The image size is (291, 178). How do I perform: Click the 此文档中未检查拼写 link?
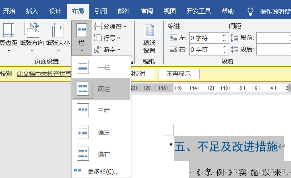coord(44,74)
